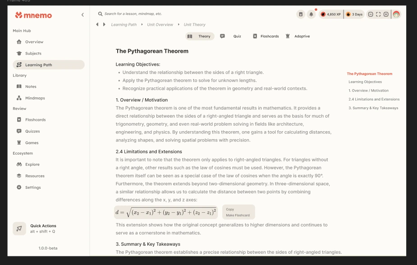Image resolution: width=417 pixels, height=265 pixels.
Task: Copy the distance formula
Action: 230,210
